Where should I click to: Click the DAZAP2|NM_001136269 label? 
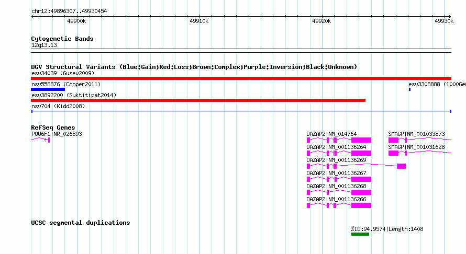[x=337, y=160]
